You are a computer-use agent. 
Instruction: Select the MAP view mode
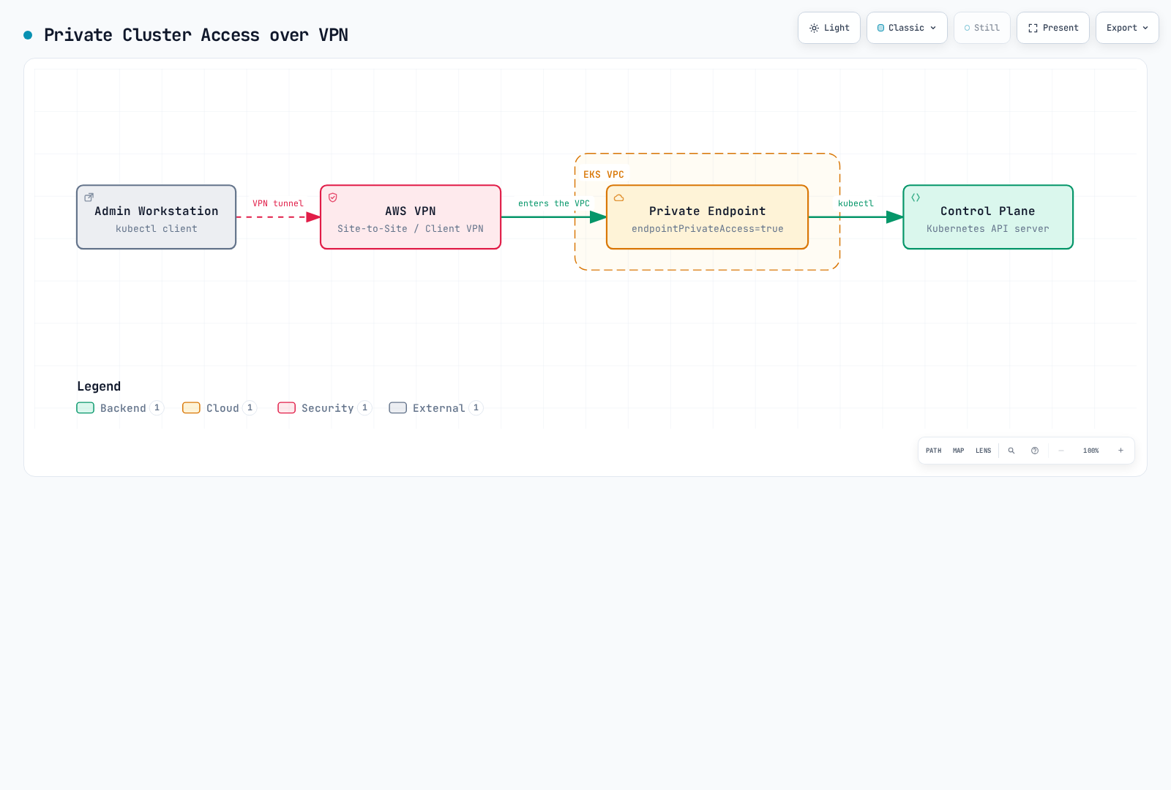(959, 451)
